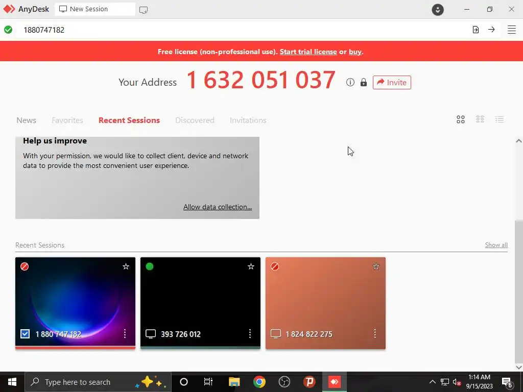Click green online indicator on session 393 726 012
The height and width of the screenshot is (392, 523).
(150, 266)
